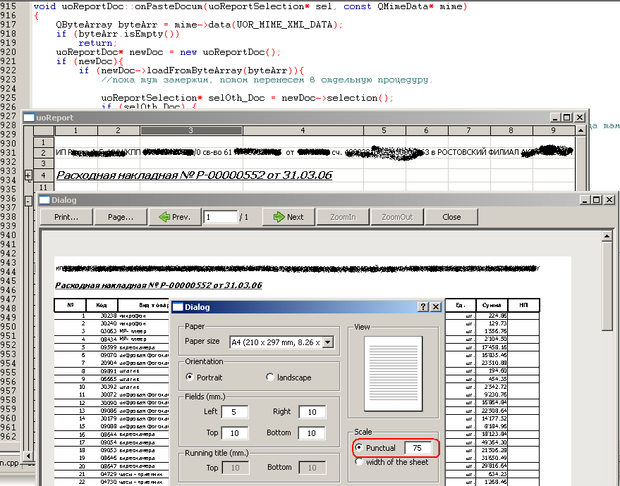Click the uoReport scrollbar up arrow

click(x=581, y=131)
